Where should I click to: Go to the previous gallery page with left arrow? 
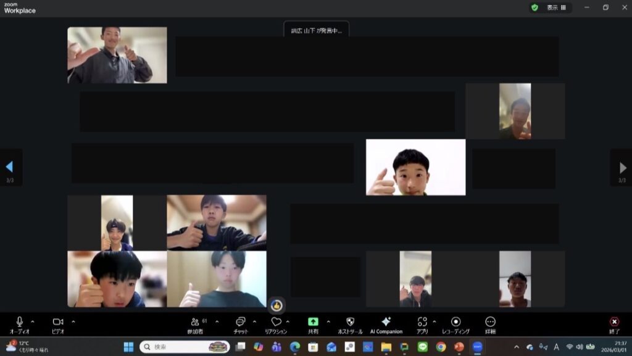9,167
